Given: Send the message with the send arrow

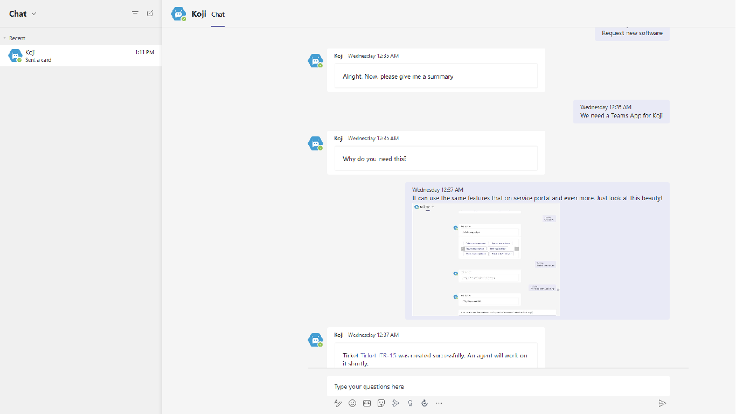Looking at the screenshot, I should (662, 403).
